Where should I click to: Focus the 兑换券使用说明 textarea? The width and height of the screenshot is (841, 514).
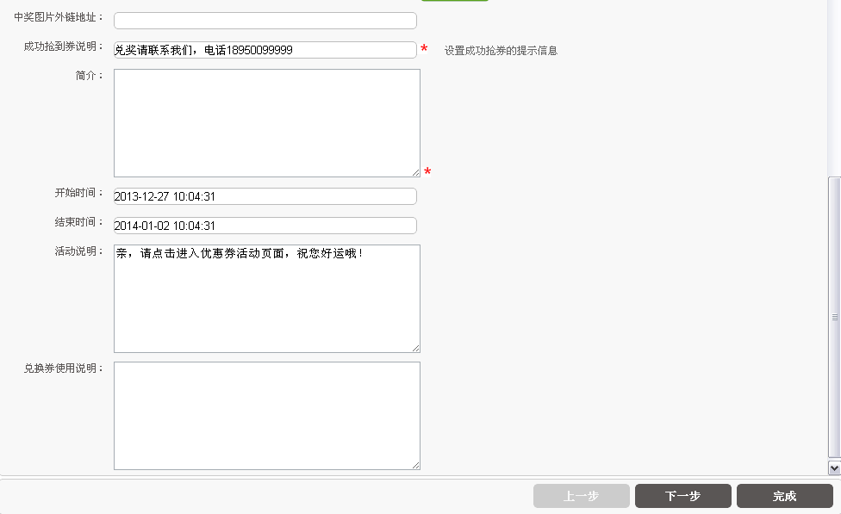click(266, 415)
